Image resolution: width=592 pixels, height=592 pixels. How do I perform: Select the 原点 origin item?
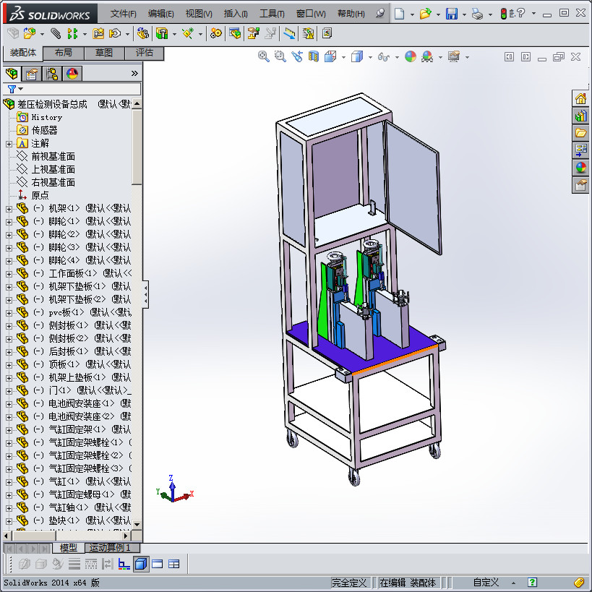pos(40,195)
